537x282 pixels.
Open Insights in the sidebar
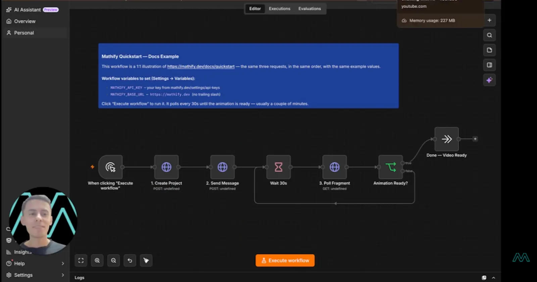[19, 252]
